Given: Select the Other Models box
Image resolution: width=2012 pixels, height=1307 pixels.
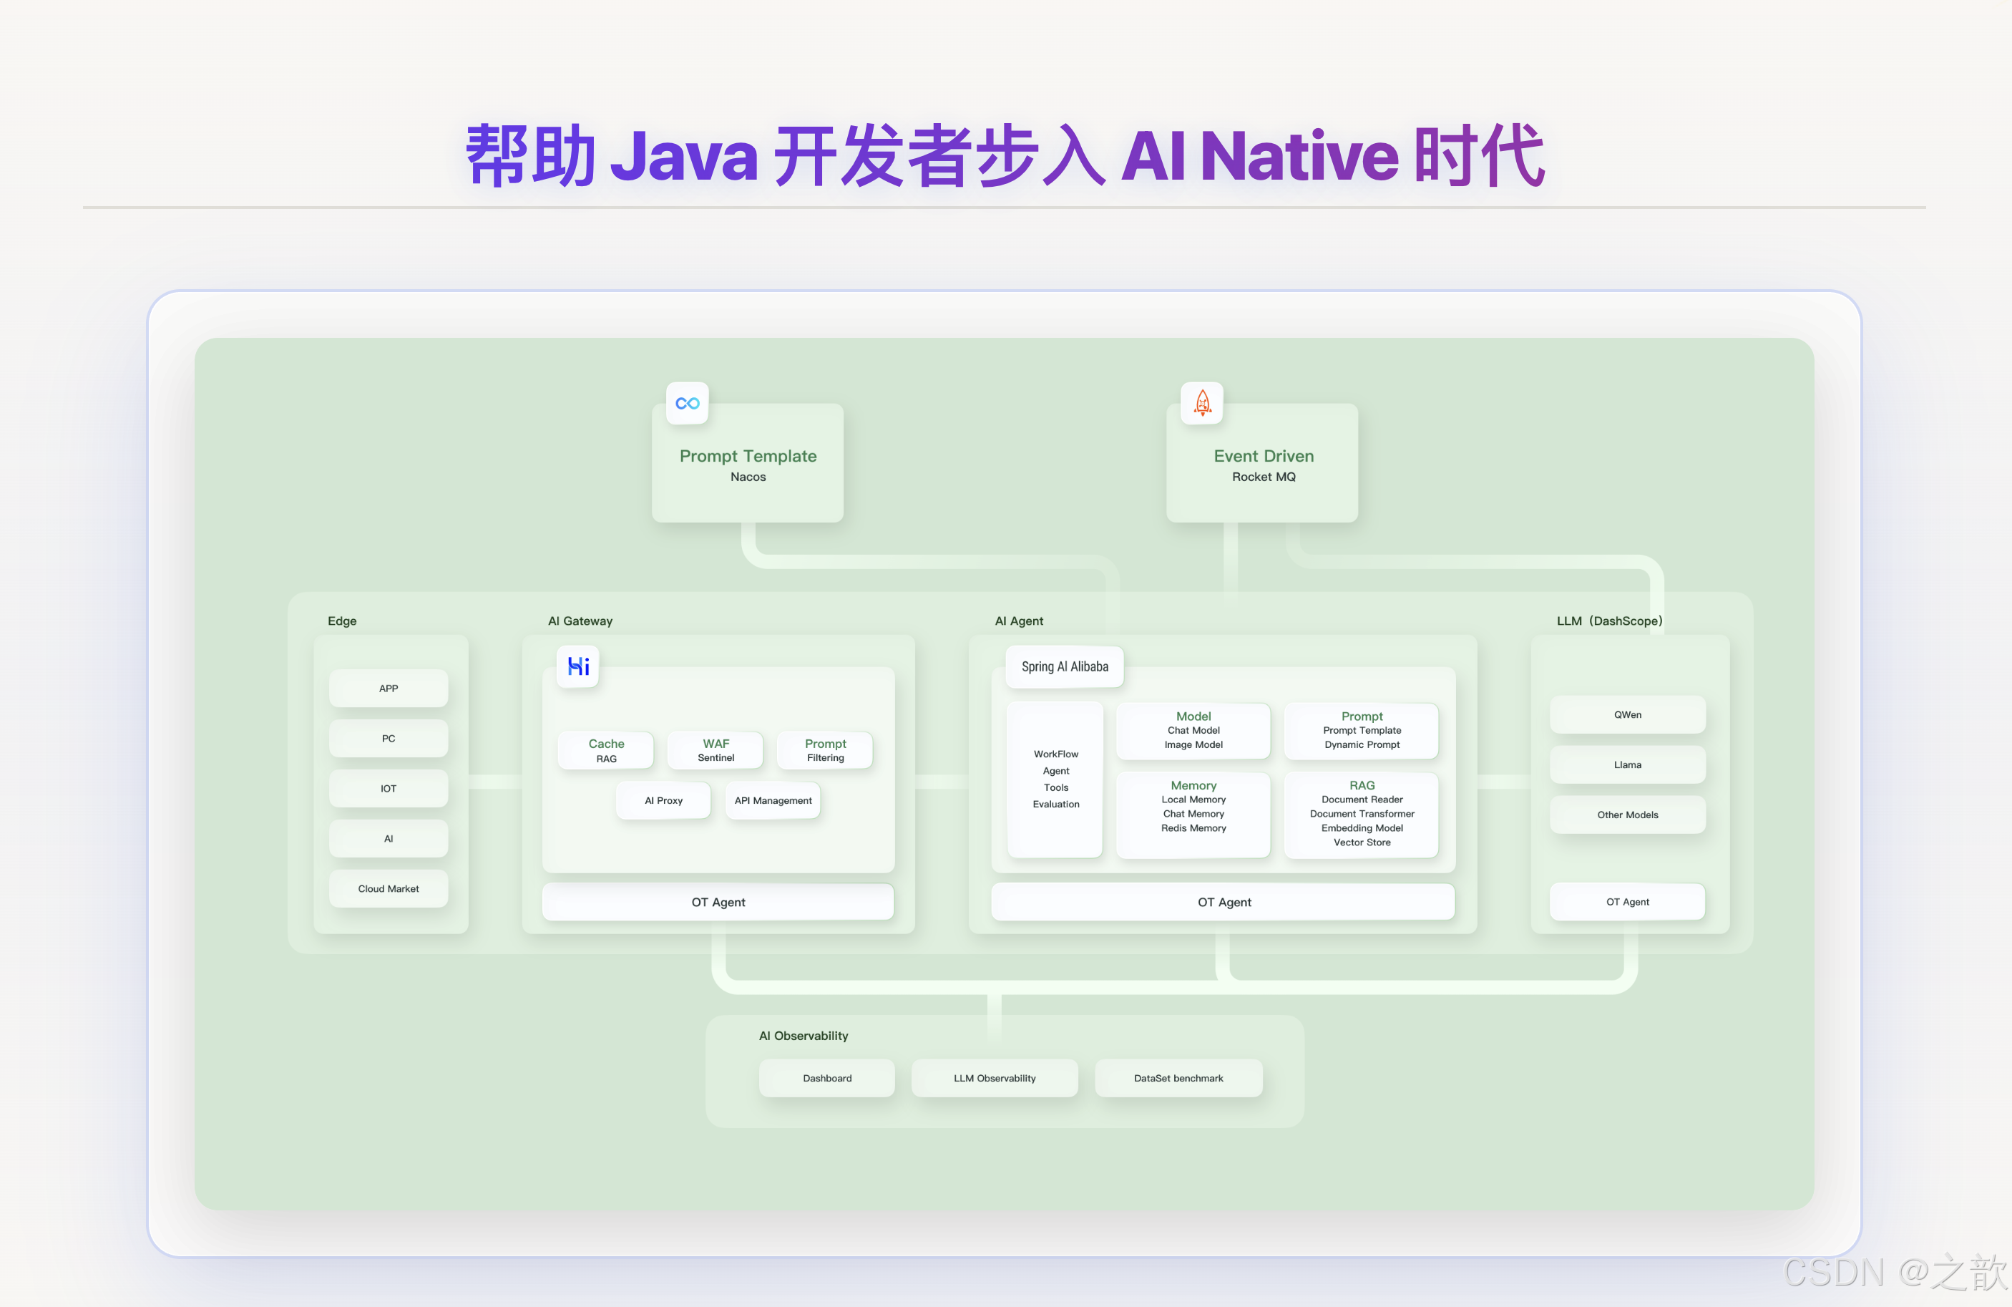Looking at the screenshot, I should pyautogui.click(x=1627, y=815).
